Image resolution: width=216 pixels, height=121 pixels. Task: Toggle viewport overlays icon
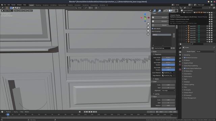click(x=160, y=10)
